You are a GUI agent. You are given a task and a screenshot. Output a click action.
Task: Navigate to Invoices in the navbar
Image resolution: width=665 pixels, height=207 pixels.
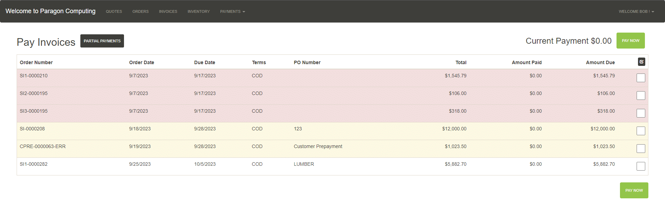[x=168, y=11]
